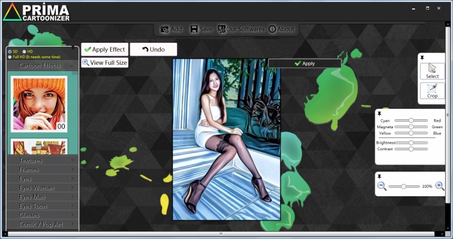Select the orange hat cartoon effect thumbnail
Viewport: 453px width, 239px height.
pos(39,104)
